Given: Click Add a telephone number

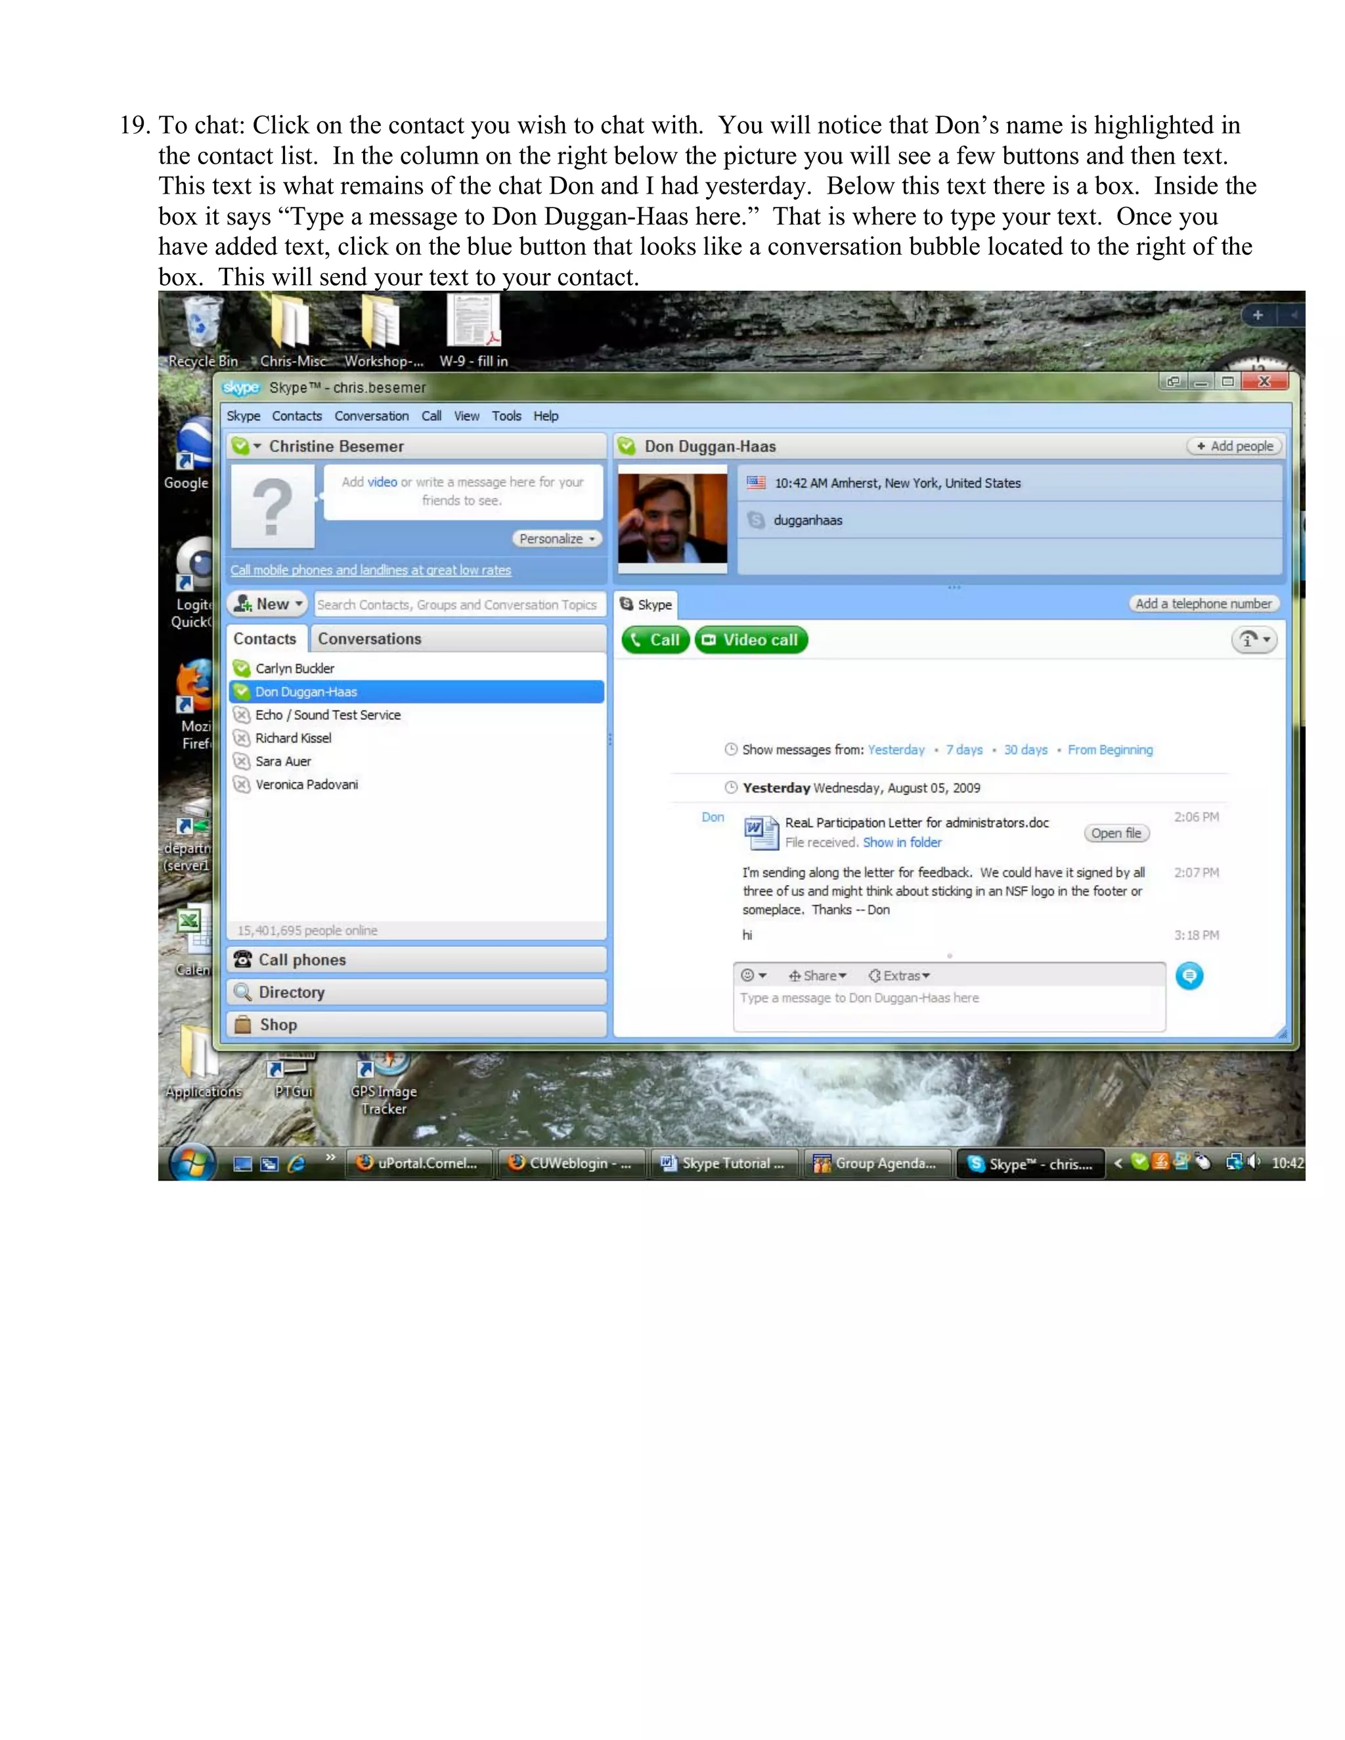Looking at the screenshot, I should point(1203,603).
